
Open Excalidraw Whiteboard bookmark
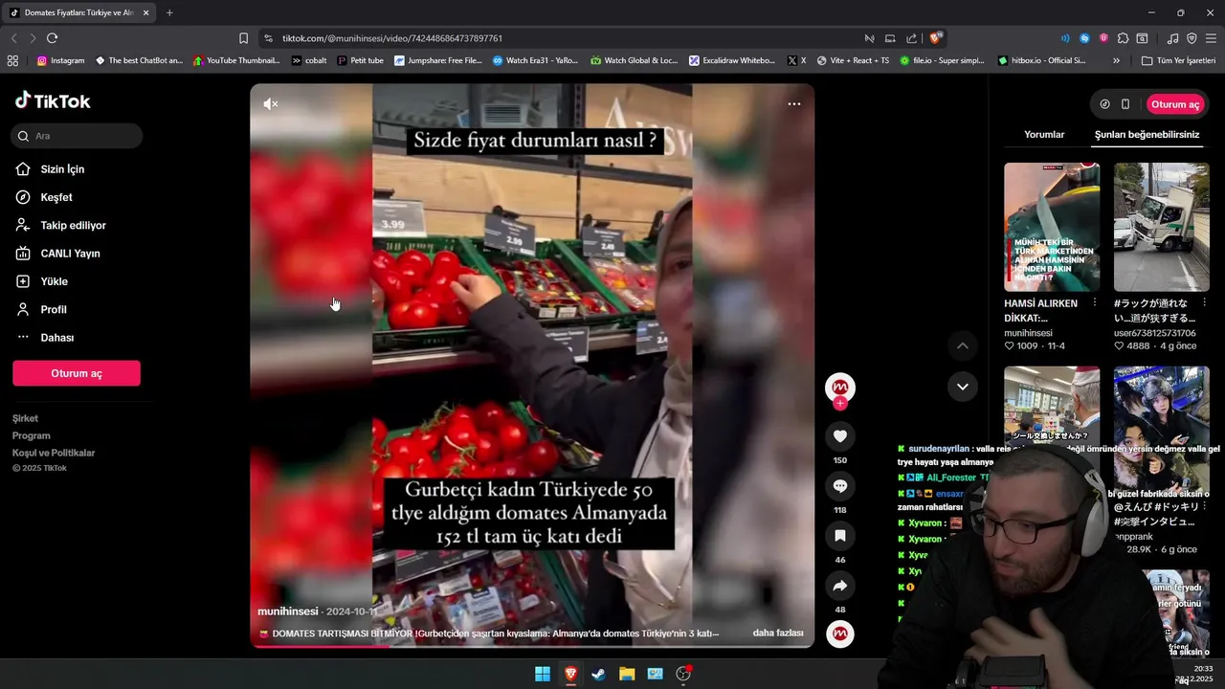(x=732, y=60)
